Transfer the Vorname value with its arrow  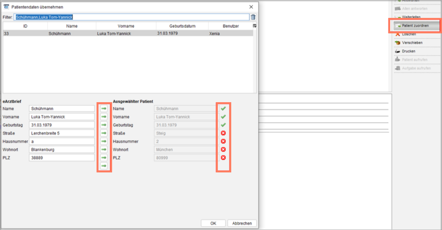click(x=104, y=117)
